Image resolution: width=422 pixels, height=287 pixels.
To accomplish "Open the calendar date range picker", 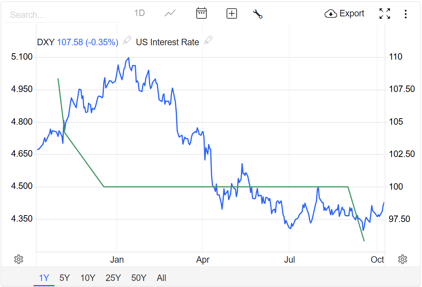I will pyautogui.click(x=201, y=13).
